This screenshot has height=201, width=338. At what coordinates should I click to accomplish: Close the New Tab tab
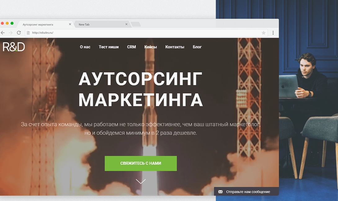(x=126, y=24)
